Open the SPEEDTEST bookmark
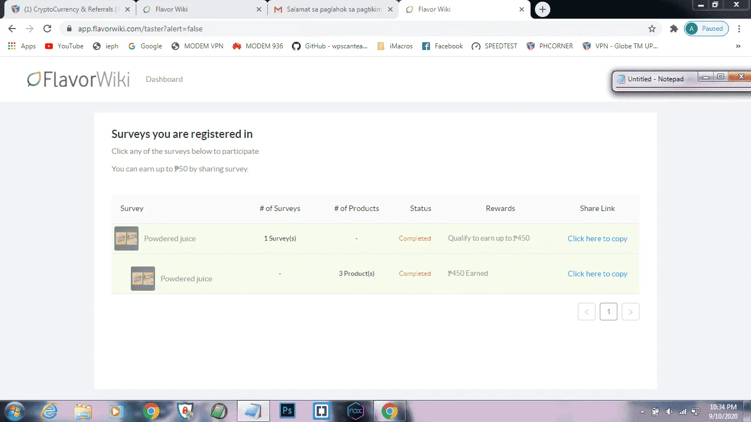The image size is (751, 422). (x=494, y=46)
